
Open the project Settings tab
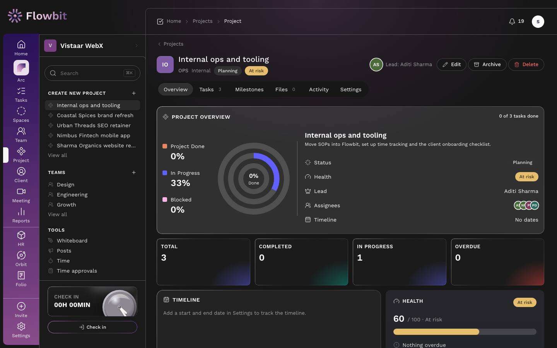tap(351, 89)
